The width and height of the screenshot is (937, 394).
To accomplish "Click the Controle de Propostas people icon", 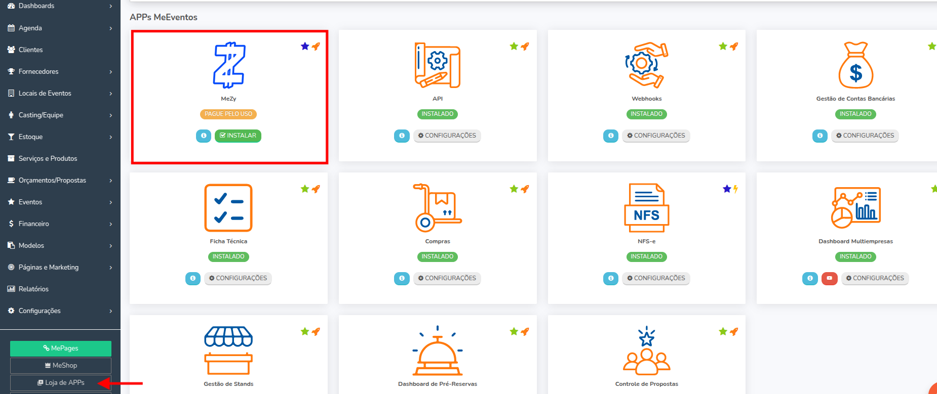I will [647, 351].
